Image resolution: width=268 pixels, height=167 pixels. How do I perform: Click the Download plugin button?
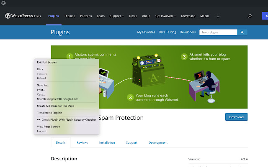tap(236, 117)
